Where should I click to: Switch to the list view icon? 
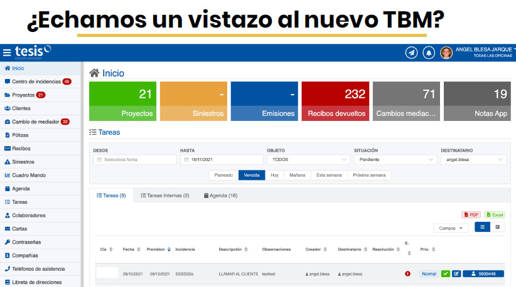tap(482, 227)
